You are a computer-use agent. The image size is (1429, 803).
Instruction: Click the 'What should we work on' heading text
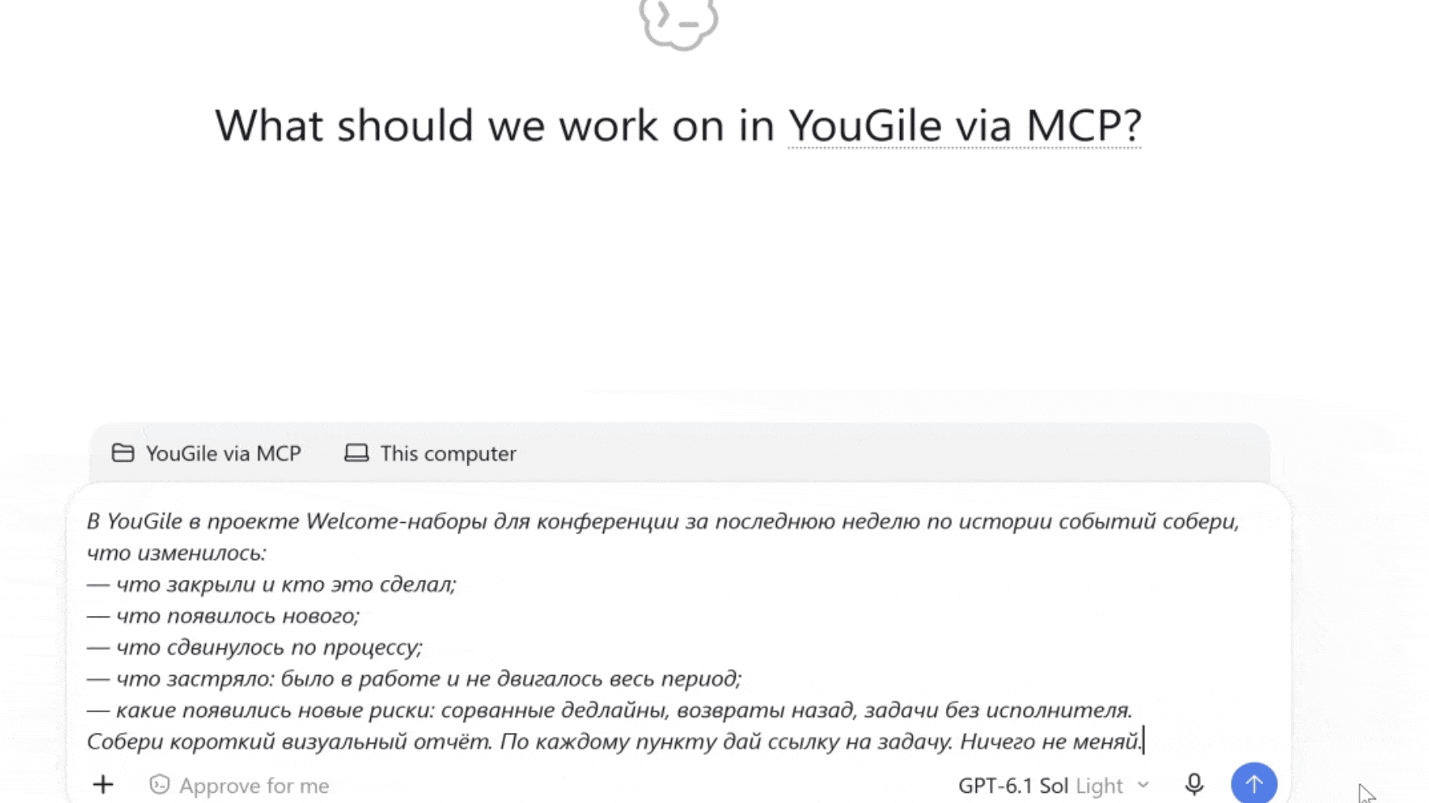pyautogui.click(x=495, y=125)
